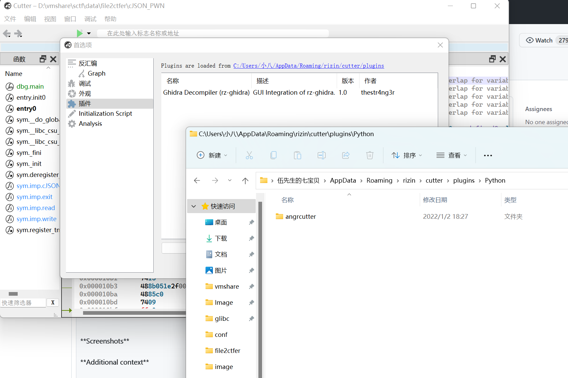Image resolution: width=568 pixels, height=378 pixels.
Task: Open the 外观 appearance settings in Preferences
Action: (x=85, y=94)
